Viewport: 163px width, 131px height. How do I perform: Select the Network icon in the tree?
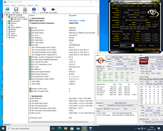9,35
